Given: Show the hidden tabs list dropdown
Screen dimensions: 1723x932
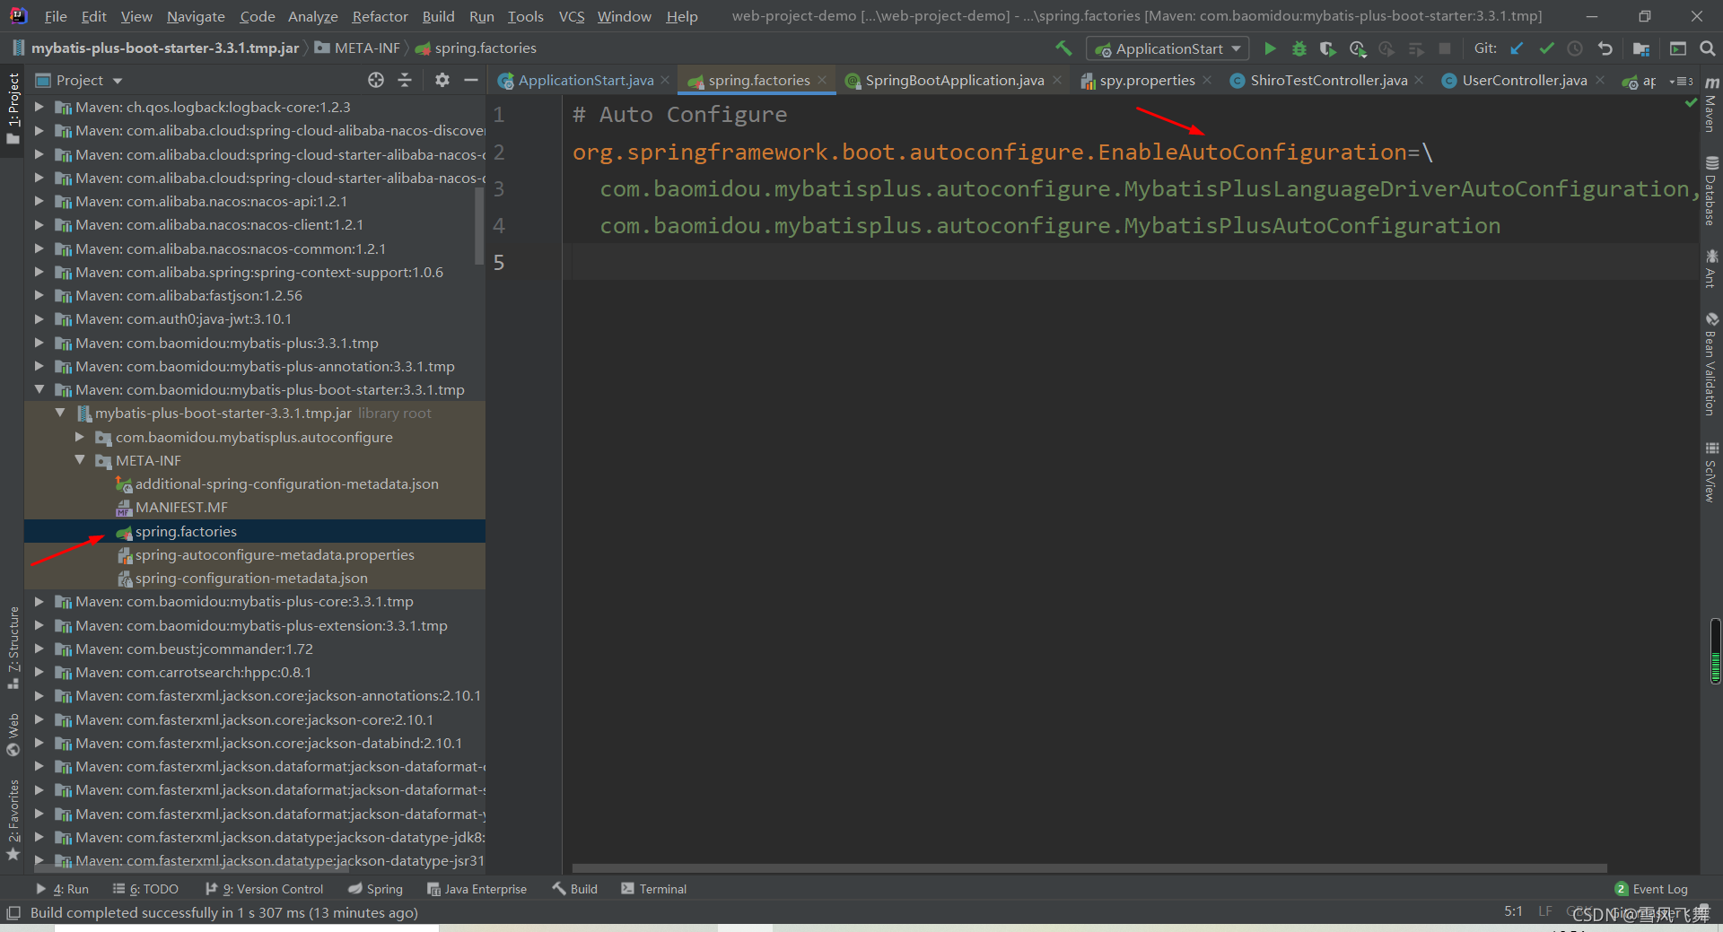Looking at the screenshot, I should coord(1681,81).
